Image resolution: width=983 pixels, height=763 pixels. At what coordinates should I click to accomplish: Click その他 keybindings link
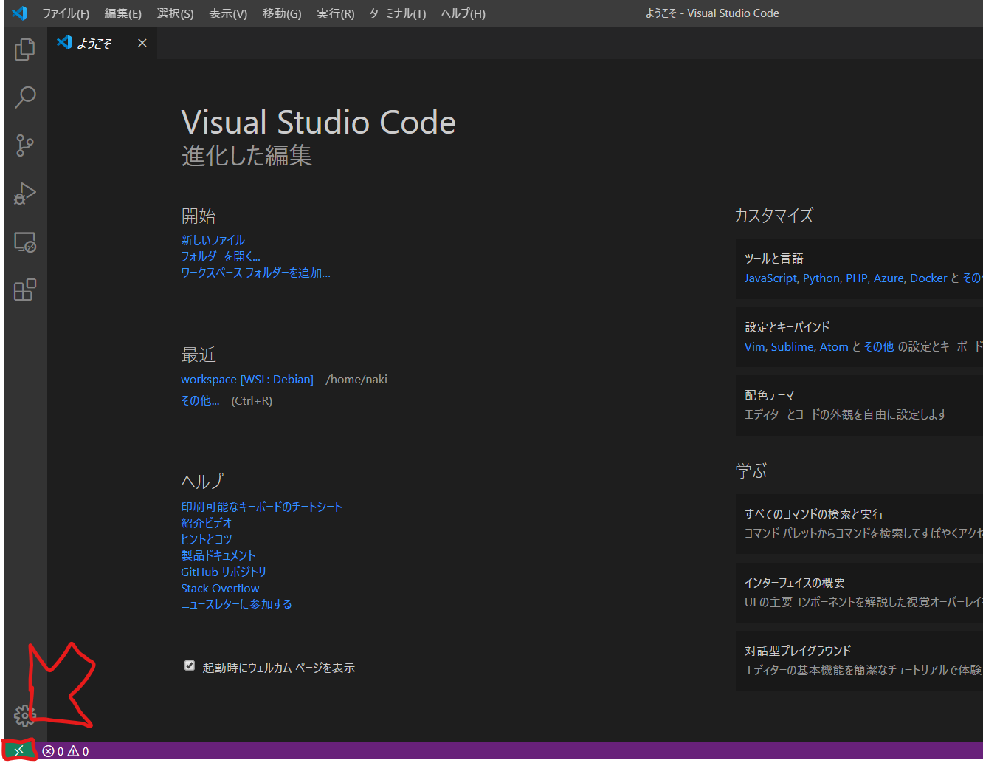[878, 347]
